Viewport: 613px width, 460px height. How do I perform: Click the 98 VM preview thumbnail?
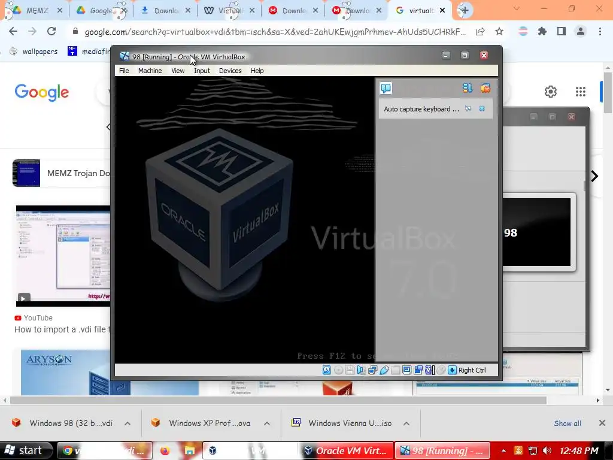536,232
